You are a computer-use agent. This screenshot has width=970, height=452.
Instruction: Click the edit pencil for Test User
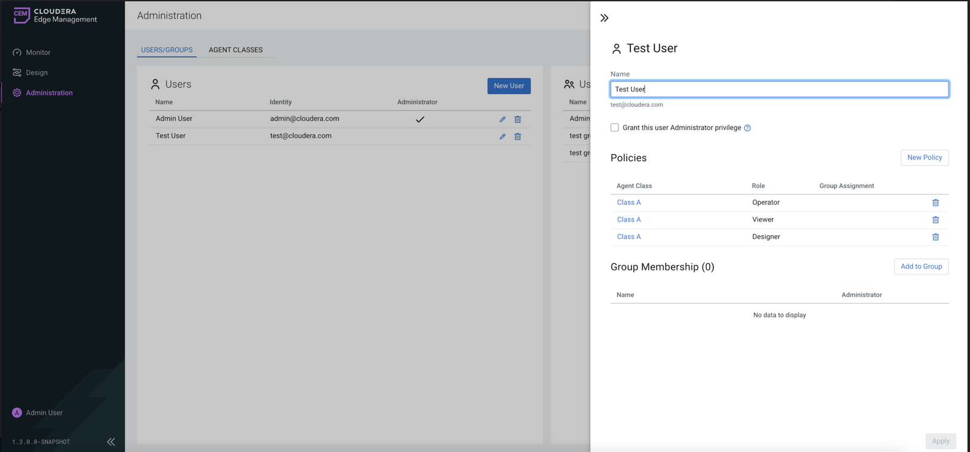(x=502, y=137)
